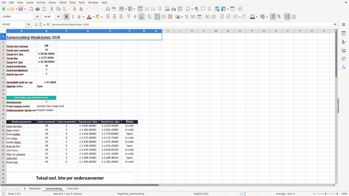Viewport: 349px width, 196px height.
Task: Open the Open-document dropdown arrow
Action: point(16,9)
